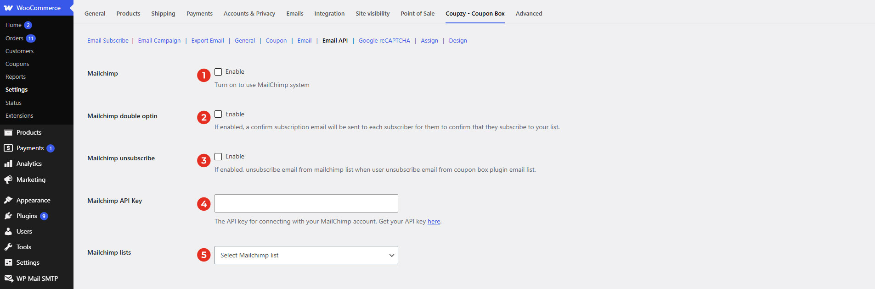Click the WP Mail SMTP envelope icon
Viewport: 875px width, 289px height.
coord(8,278)
